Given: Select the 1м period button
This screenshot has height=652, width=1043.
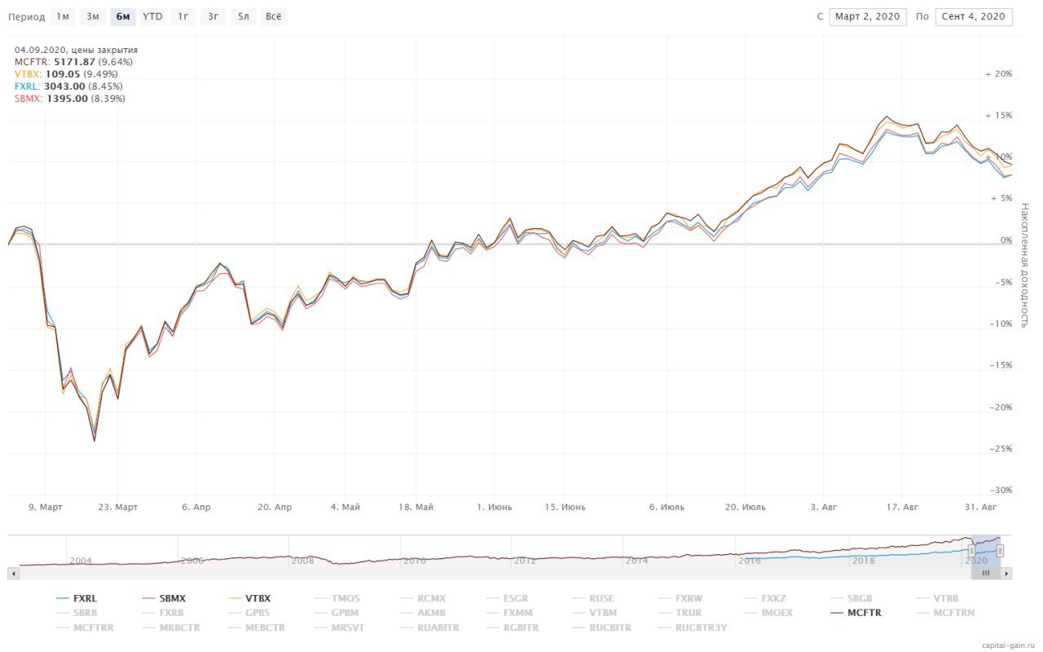Looking at the screenshot, I should (63, 16).
